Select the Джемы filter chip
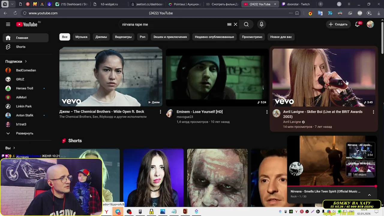The image size is (384, 216). click(101, 37)
